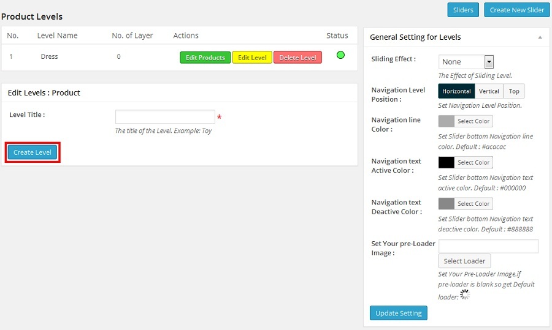552x330 pixels.
Task: Select Top navigation level position
Action: point(514,91)
